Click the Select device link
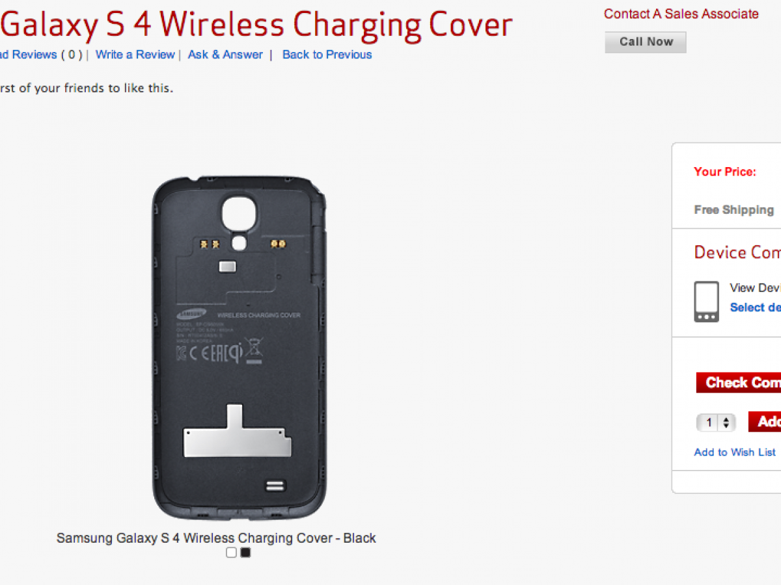Image resolution: width=781 pixels, height=585 pixels. coord(756,307)
